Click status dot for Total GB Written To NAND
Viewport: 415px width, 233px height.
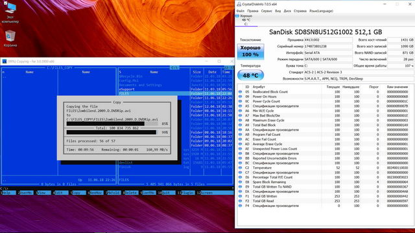coord(240,187)
